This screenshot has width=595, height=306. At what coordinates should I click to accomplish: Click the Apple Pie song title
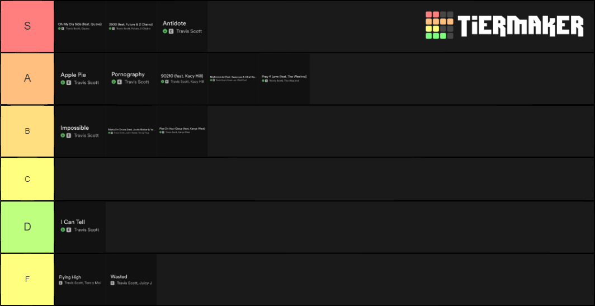click(73, 75)
